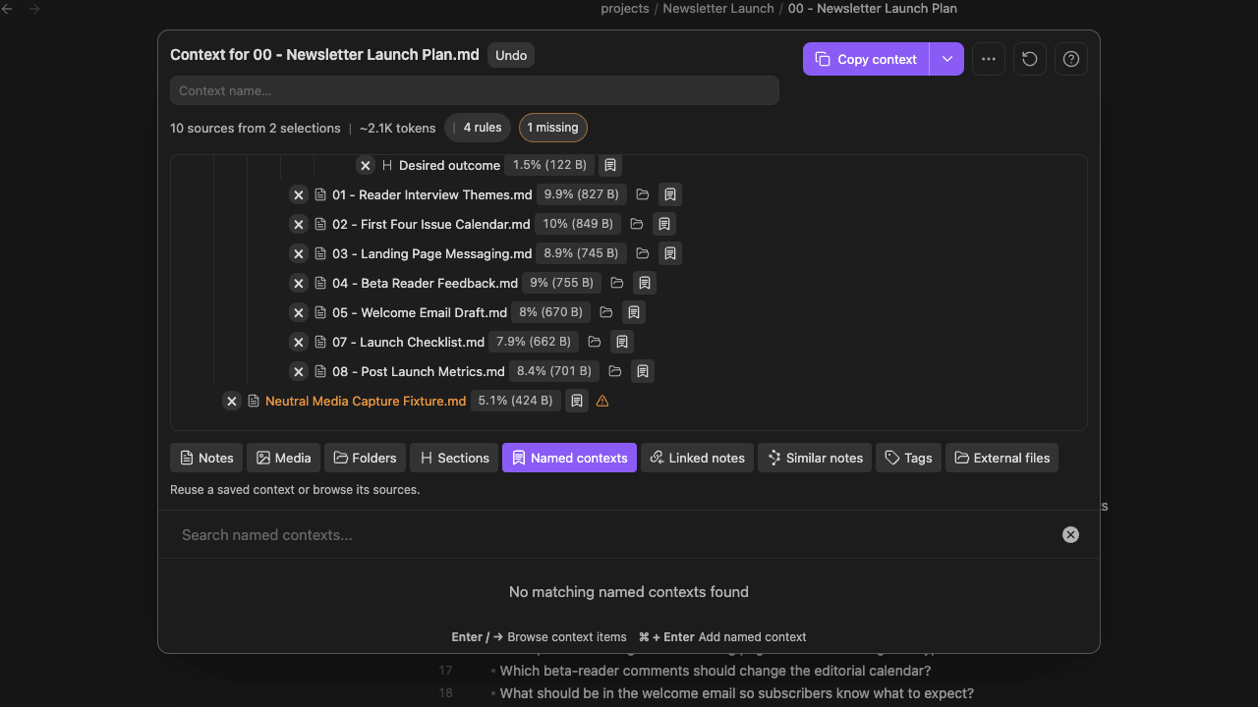Remove 07 - Launch Checklist.md source

pyautogui.click(x=299, y=342)
